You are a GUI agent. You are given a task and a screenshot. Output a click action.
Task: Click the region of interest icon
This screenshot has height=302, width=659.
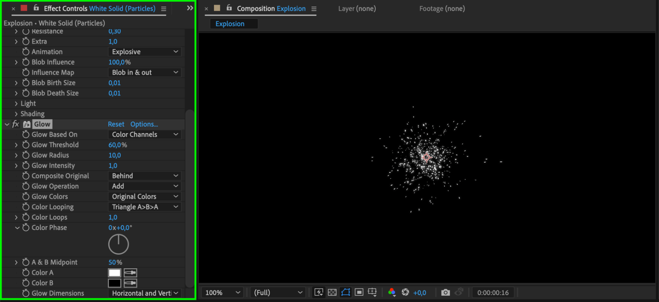coord(359,292)
